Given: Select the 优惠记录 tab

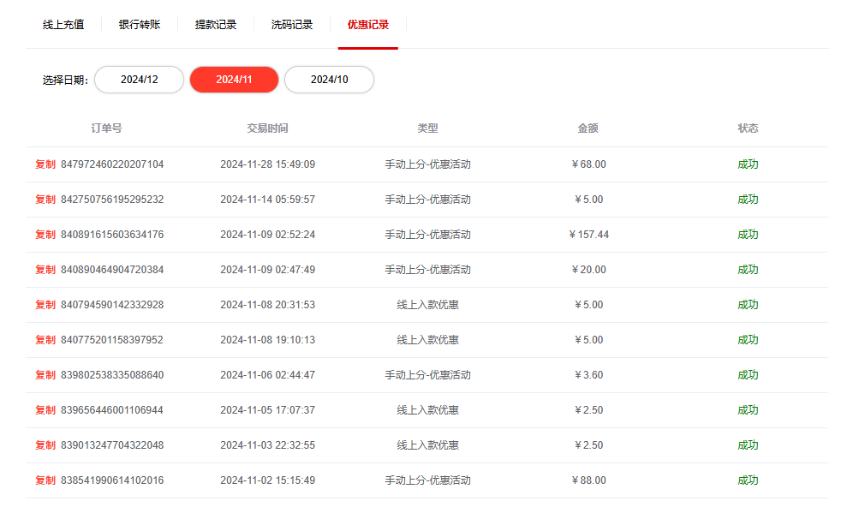Looking at the screenshot, I should 368,25.
